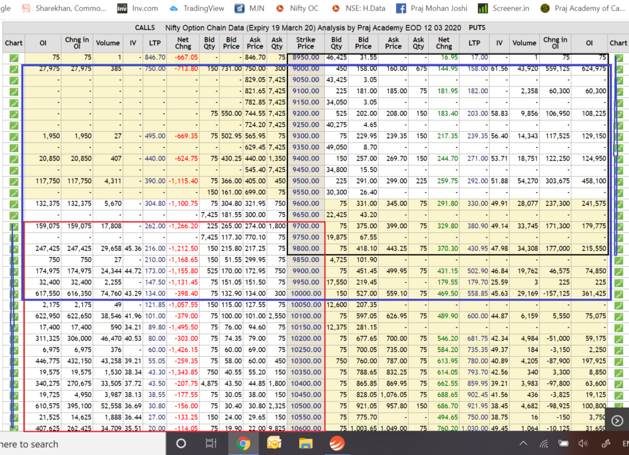
Task: Click the 10500.00 strike price
Action: click(x=306, y=406)
